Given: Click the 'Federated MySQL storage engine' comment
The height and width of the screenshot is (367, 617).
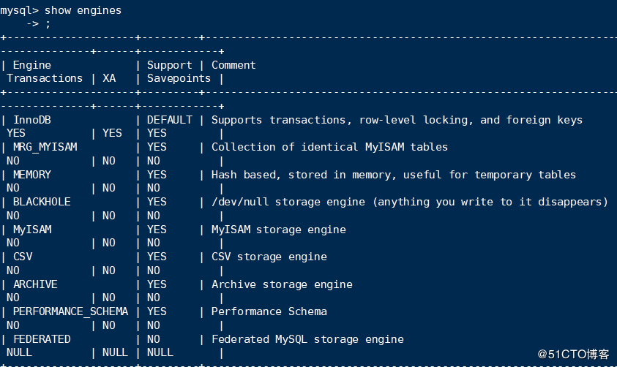Looking at the screenshot, I should pos(307,339).
